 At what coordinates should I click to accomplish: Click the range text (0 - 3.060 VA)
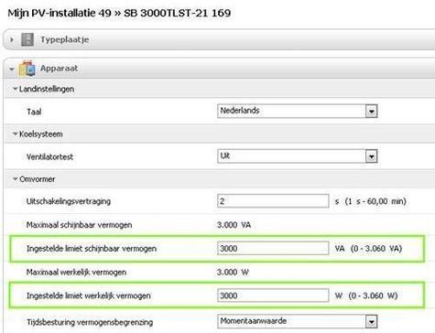click(376, 249)
